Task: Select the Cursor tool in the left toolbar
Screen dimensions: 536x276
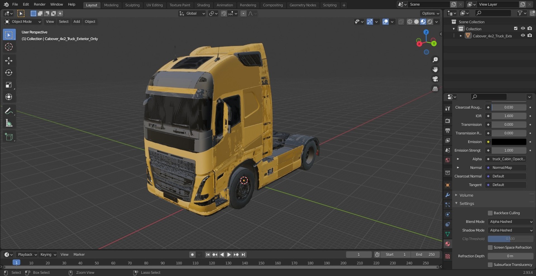Action: click(x=9, y=47)
